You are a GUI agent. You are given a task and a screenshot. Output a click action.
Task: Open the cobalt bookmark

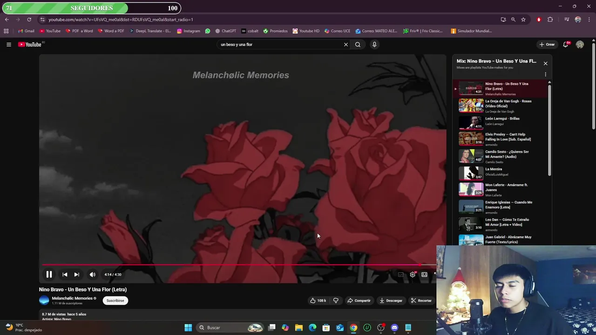point(250,31)
